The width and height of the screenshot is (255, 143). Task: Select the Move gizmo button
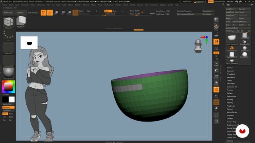tap(57, 13)
